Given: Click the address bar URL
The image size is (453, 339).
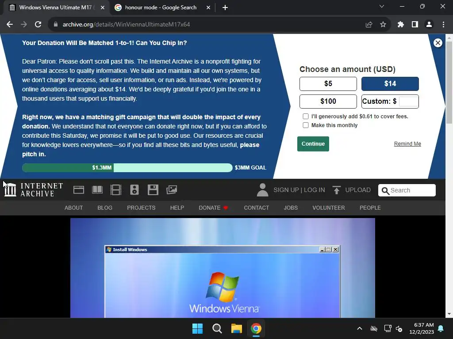Looking at the screenshot, I should [126, 25].
